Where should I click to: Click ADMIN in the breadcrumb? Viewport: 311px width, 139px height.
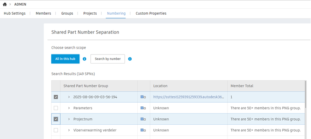point(20,5)
